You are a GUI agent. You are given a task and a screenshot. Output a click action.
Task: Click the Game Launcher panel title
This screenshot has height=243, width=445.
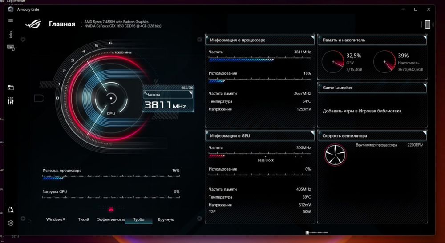[337, 88]
